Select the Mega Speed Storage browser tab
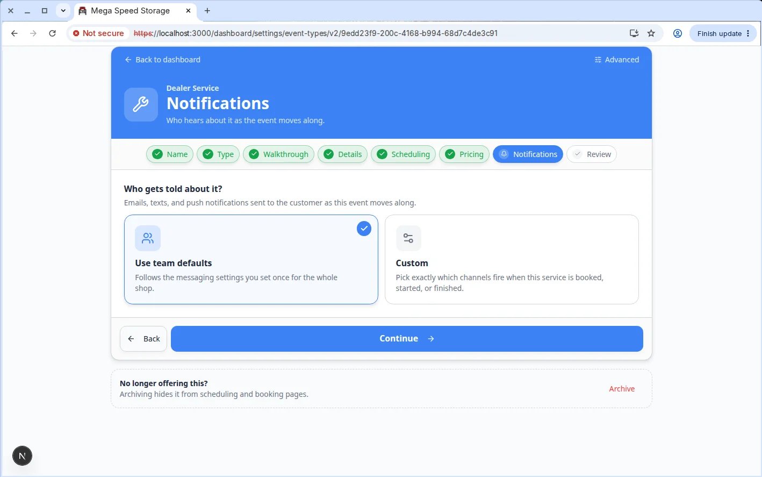The width and height of the screenshot is (762, 477). tap(134, 11)
